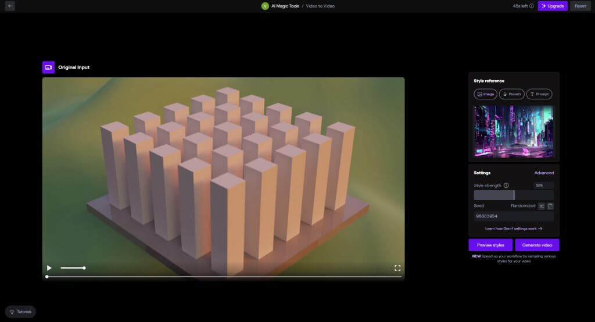
Task: Click Preview styles button
Action: (x=490, y=245)
